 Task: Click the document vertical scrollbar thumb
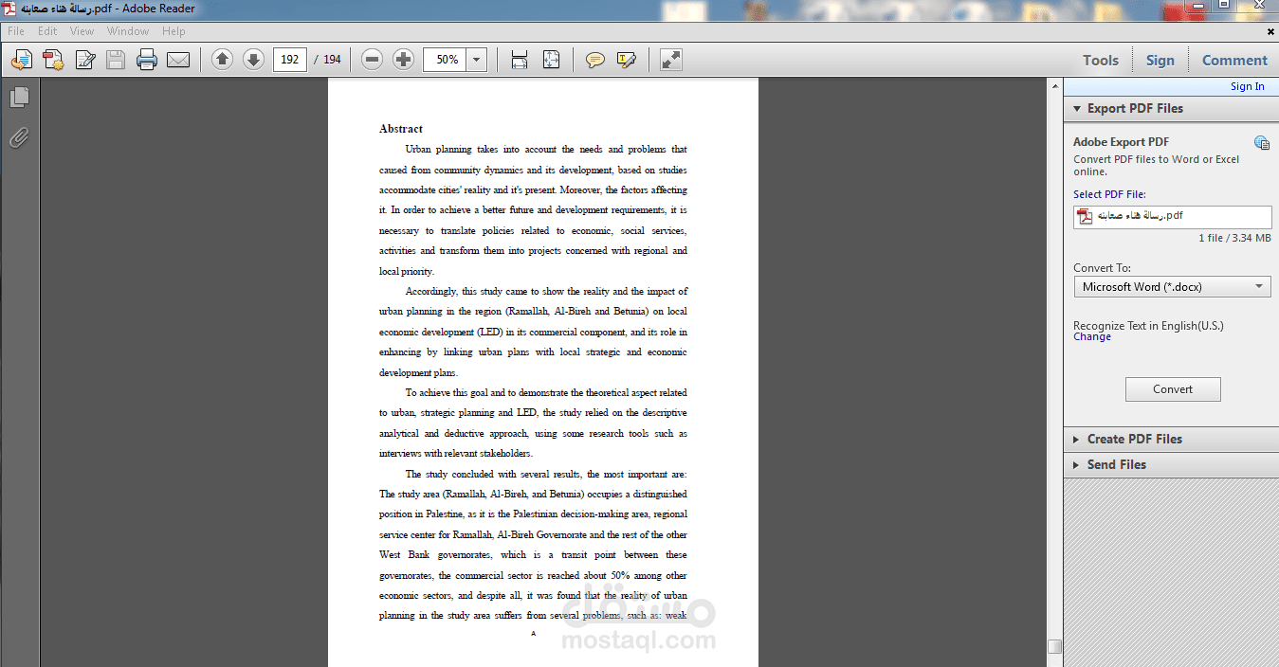click(1054, 646)
